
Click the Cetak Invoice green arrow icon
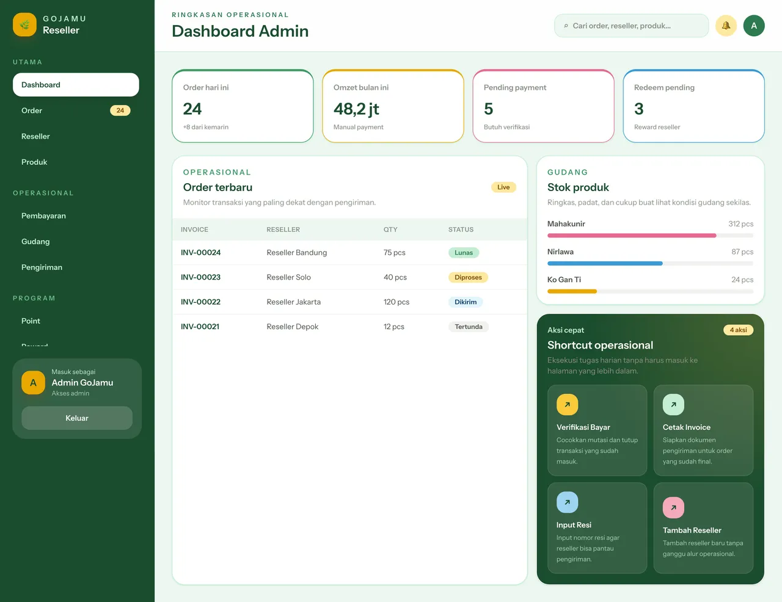tap(673, 404)
